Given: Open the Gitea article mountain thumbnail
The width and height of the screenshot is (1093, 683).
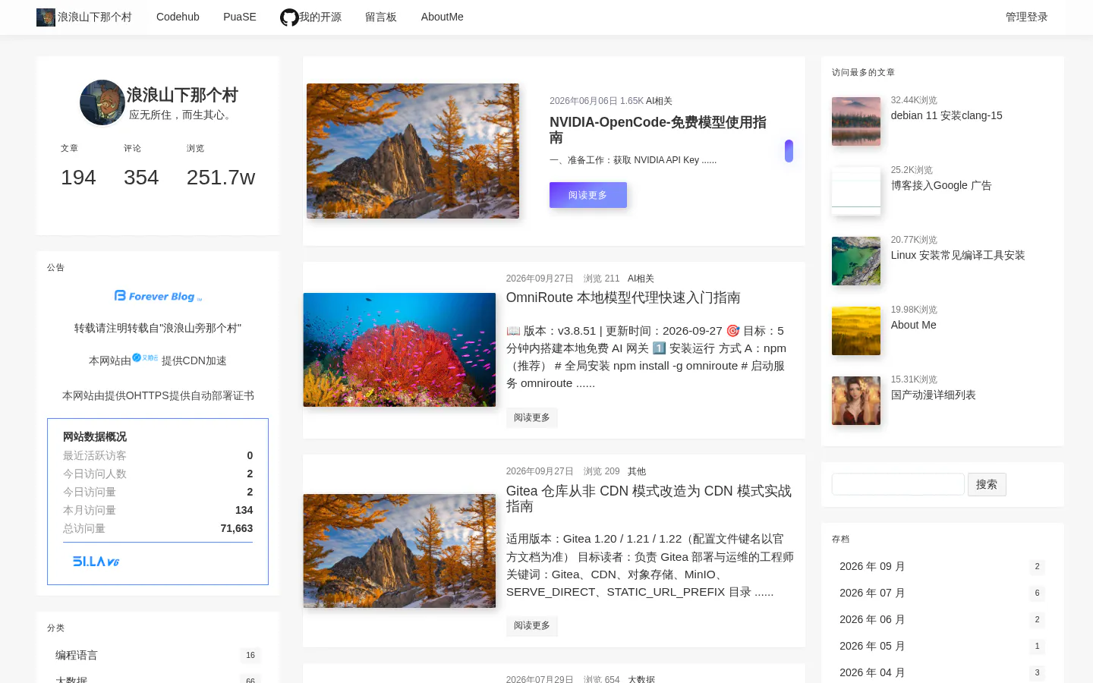Looking at the screenshot, I should (399, 551).
